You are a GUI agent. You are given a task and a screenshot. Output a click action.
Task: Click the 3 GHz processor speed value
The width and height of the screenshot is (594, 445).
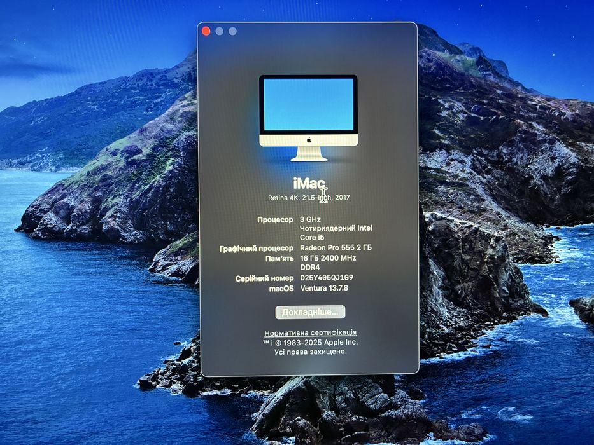[x=310, y=219]
